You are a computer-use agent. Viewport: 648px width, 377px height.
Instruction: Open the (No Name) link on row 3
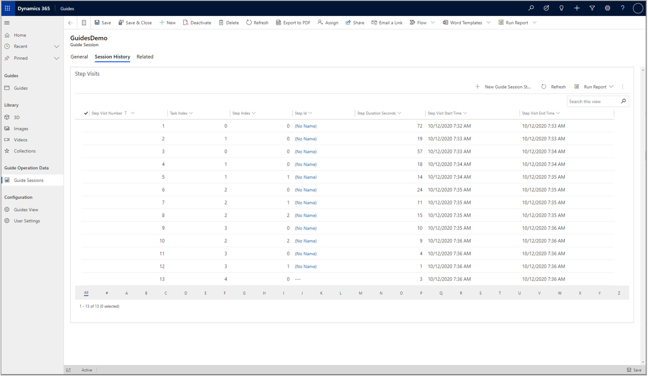coord(306,151)
